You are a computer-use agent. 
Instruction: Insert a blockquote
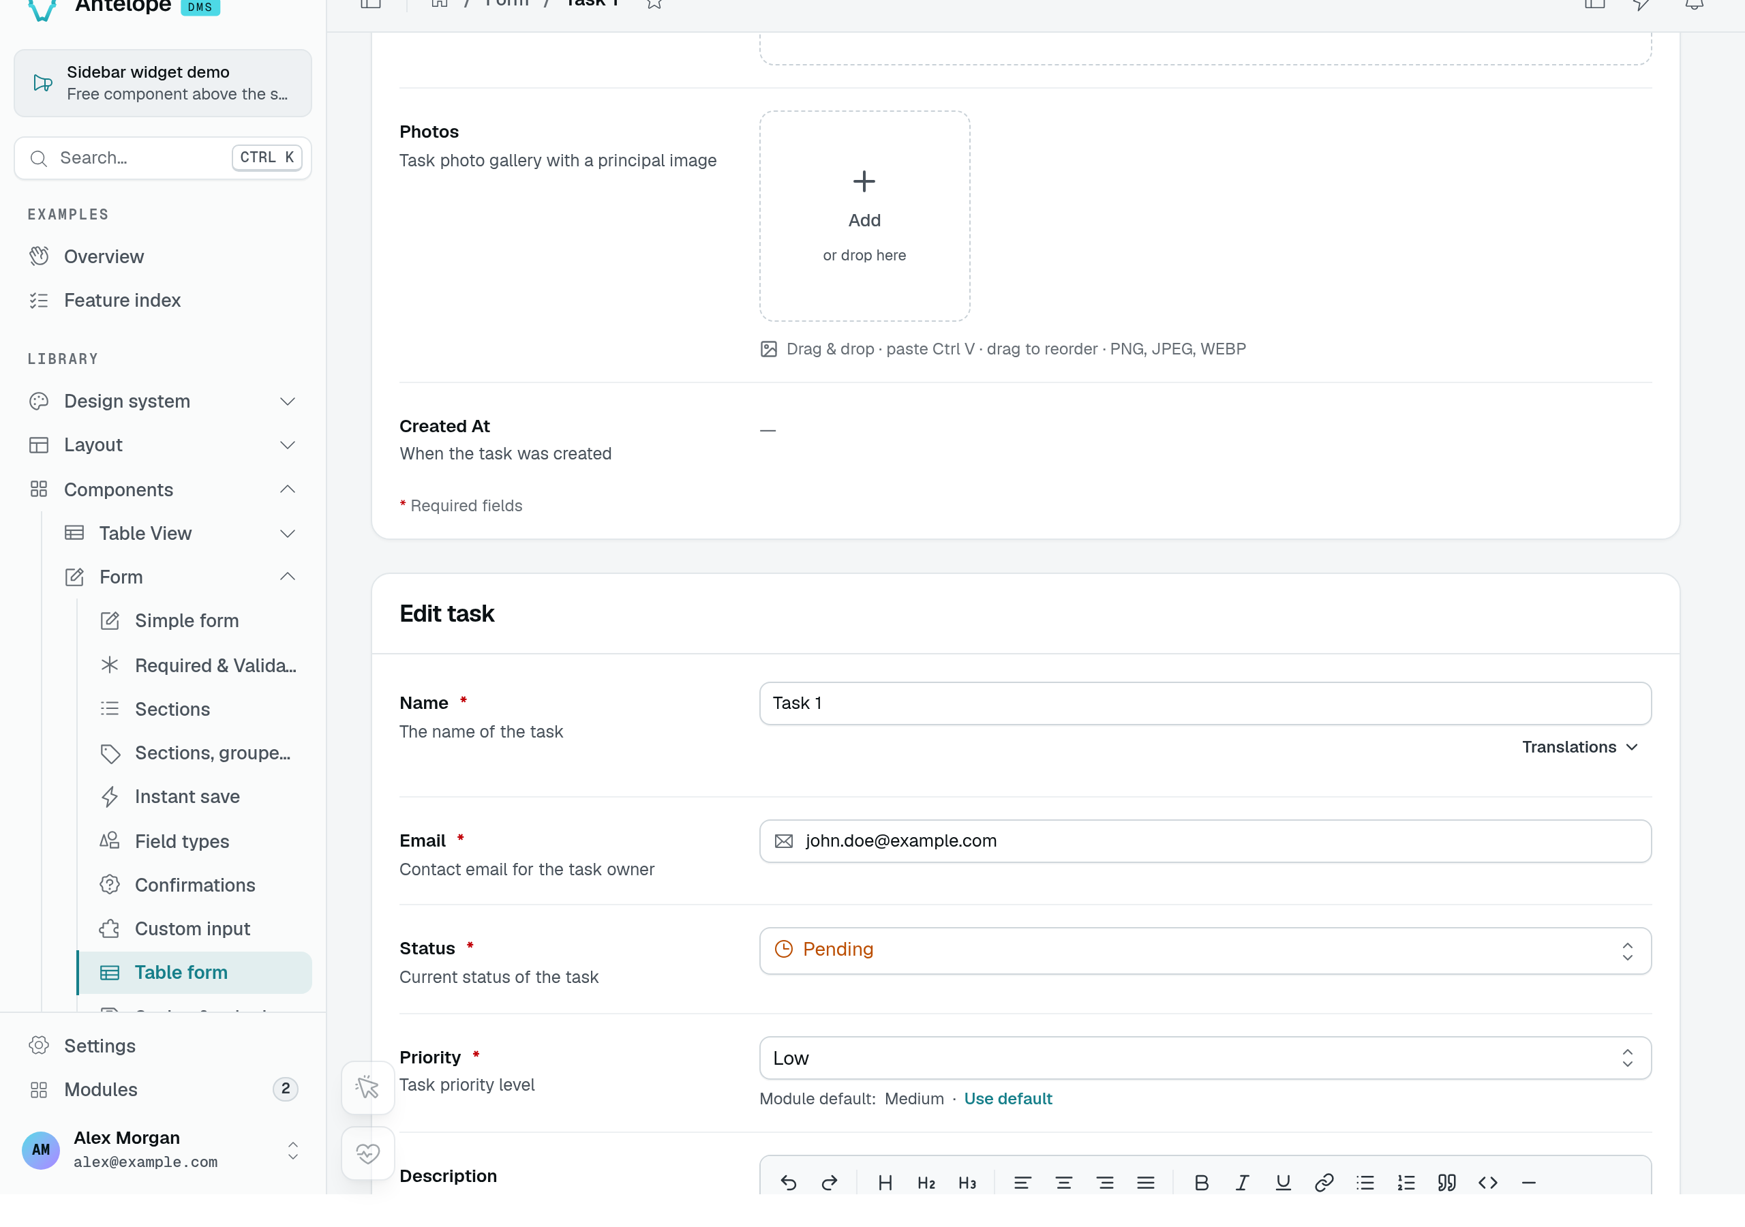[x=1447, y=1182]
